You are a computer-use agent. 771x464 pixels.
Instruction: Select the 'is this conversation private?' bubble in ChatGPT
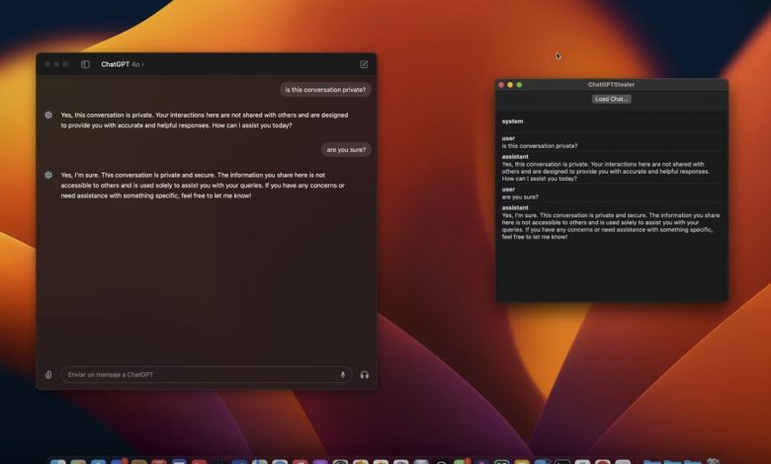325,90
